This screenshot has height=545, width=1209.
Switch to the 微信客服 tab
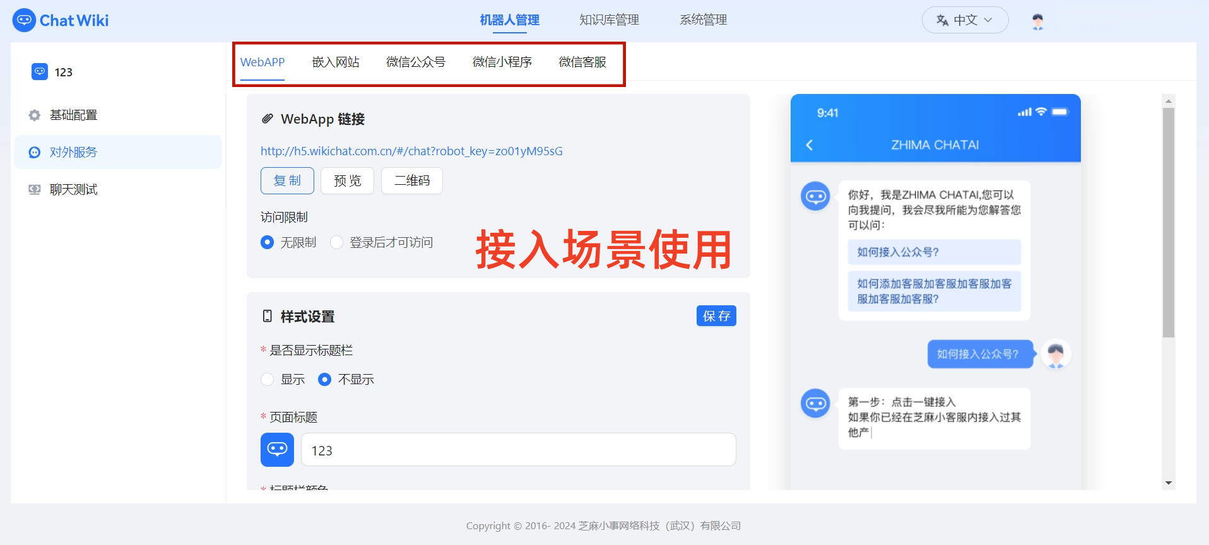(x=582, y=62)
